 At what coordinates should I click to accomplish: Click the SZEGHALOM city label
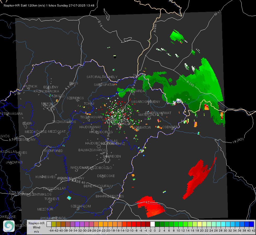click(x=81, y=206)
